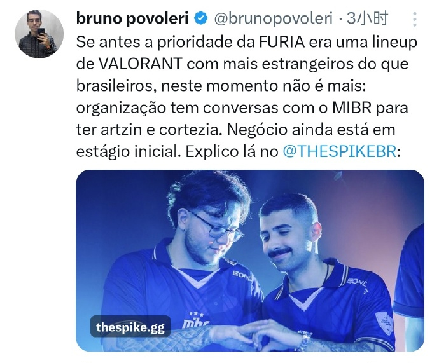Image resolution: width=439 pixels, height=363 pixels.
Task: Click the blue verified badge
Action: coord(201,18)
